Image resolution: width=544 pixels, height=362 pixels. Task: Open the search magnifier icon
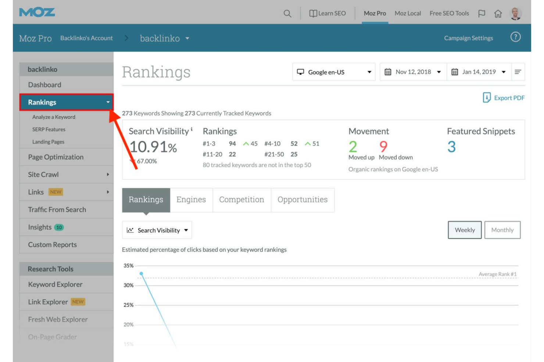coord(287,14)
